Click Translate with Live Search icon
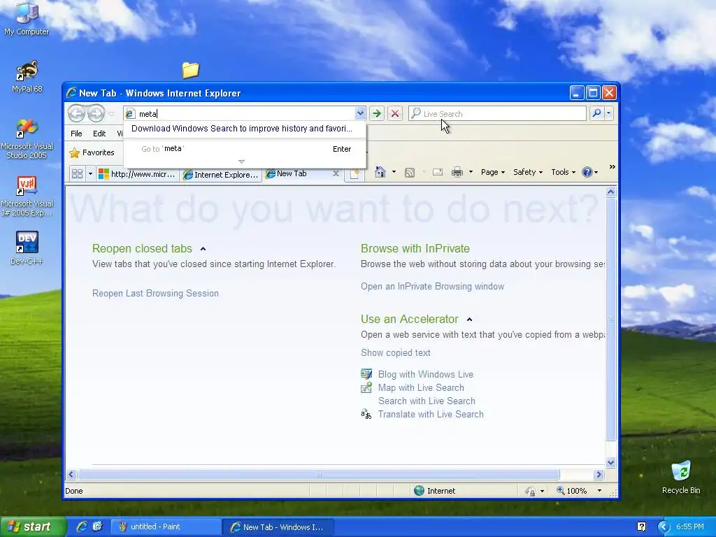Viewport: 716px width, 537px height. pyautogui.click(x=366, y=414)
